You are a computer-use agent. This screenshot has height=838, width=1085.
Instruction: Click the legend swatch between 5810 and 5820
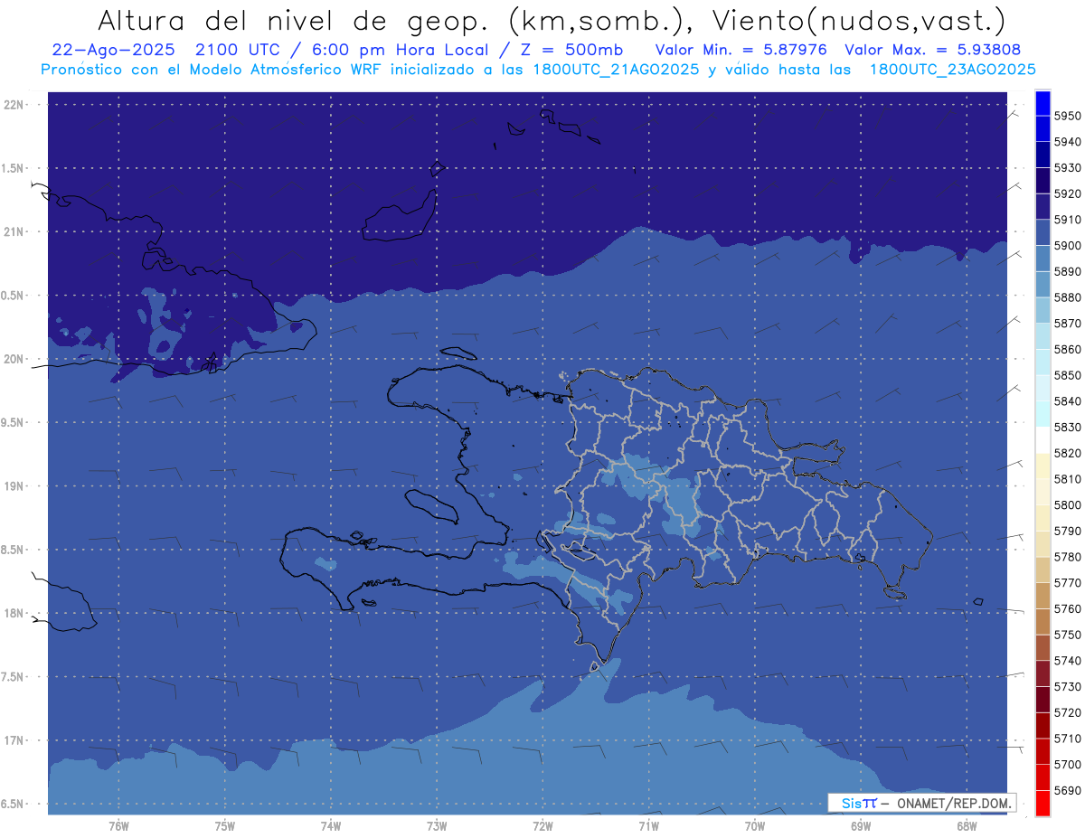click(x=1043, y=466)
